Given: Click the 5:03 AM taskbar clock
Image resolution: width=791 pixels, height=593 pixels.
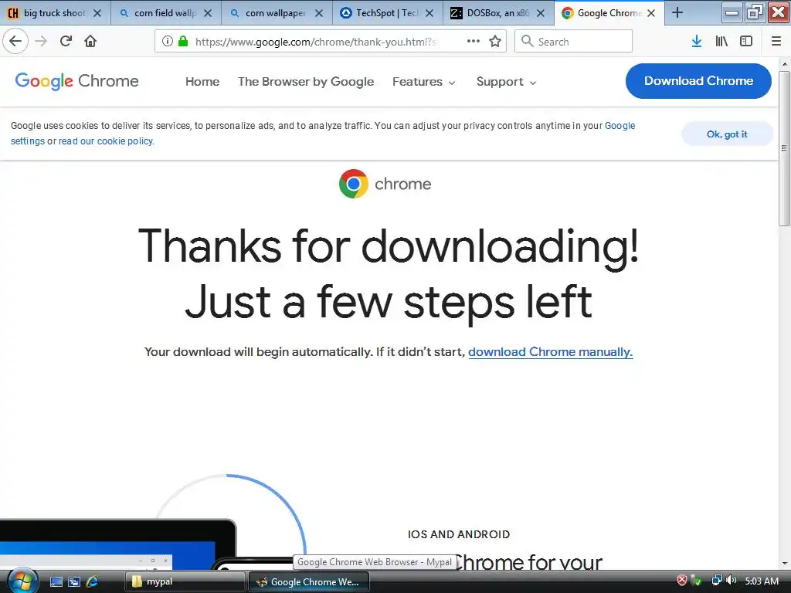Looking at the screenshot, I should (762, 581).
